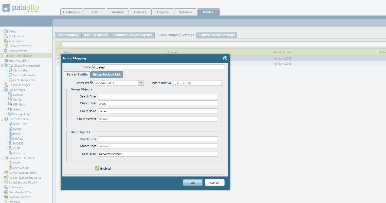The image size is (386, 203).
Task: Switch to the User Mapping tab
Action: click(x=68, y=35)
